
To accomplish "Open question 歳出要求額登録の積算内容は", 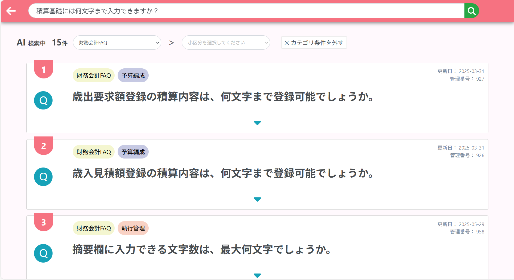I will click(223, 97).
